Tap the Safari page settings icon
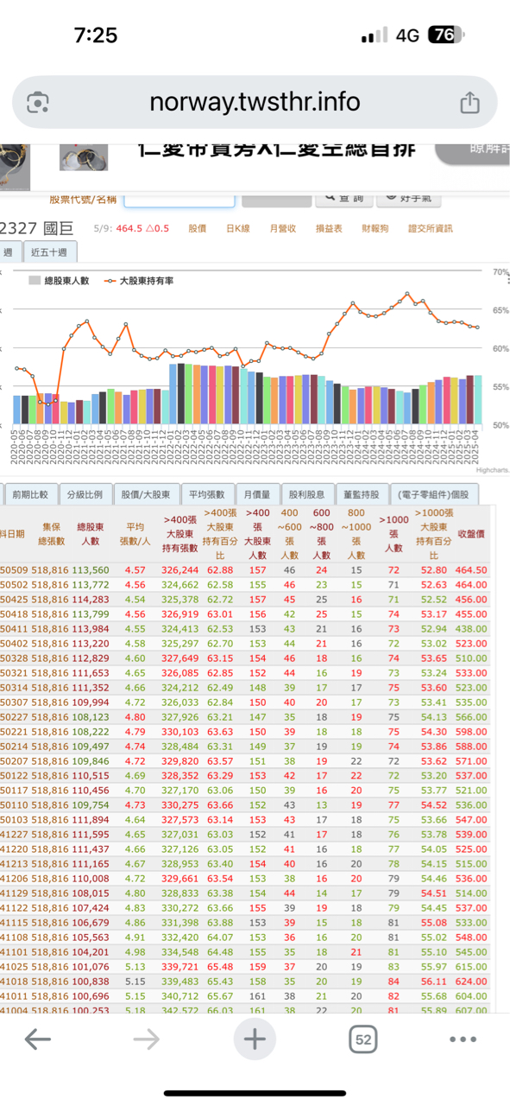 coord(38,103)
